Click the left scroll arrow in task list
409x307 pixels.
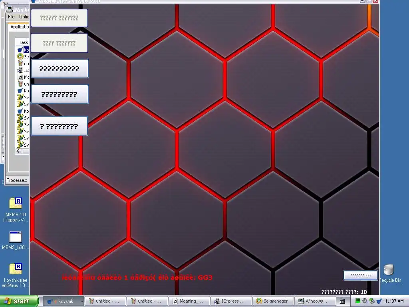(x=18, y=151)
